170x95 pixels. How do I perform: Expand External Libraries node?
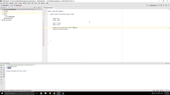tap(1, 20)
